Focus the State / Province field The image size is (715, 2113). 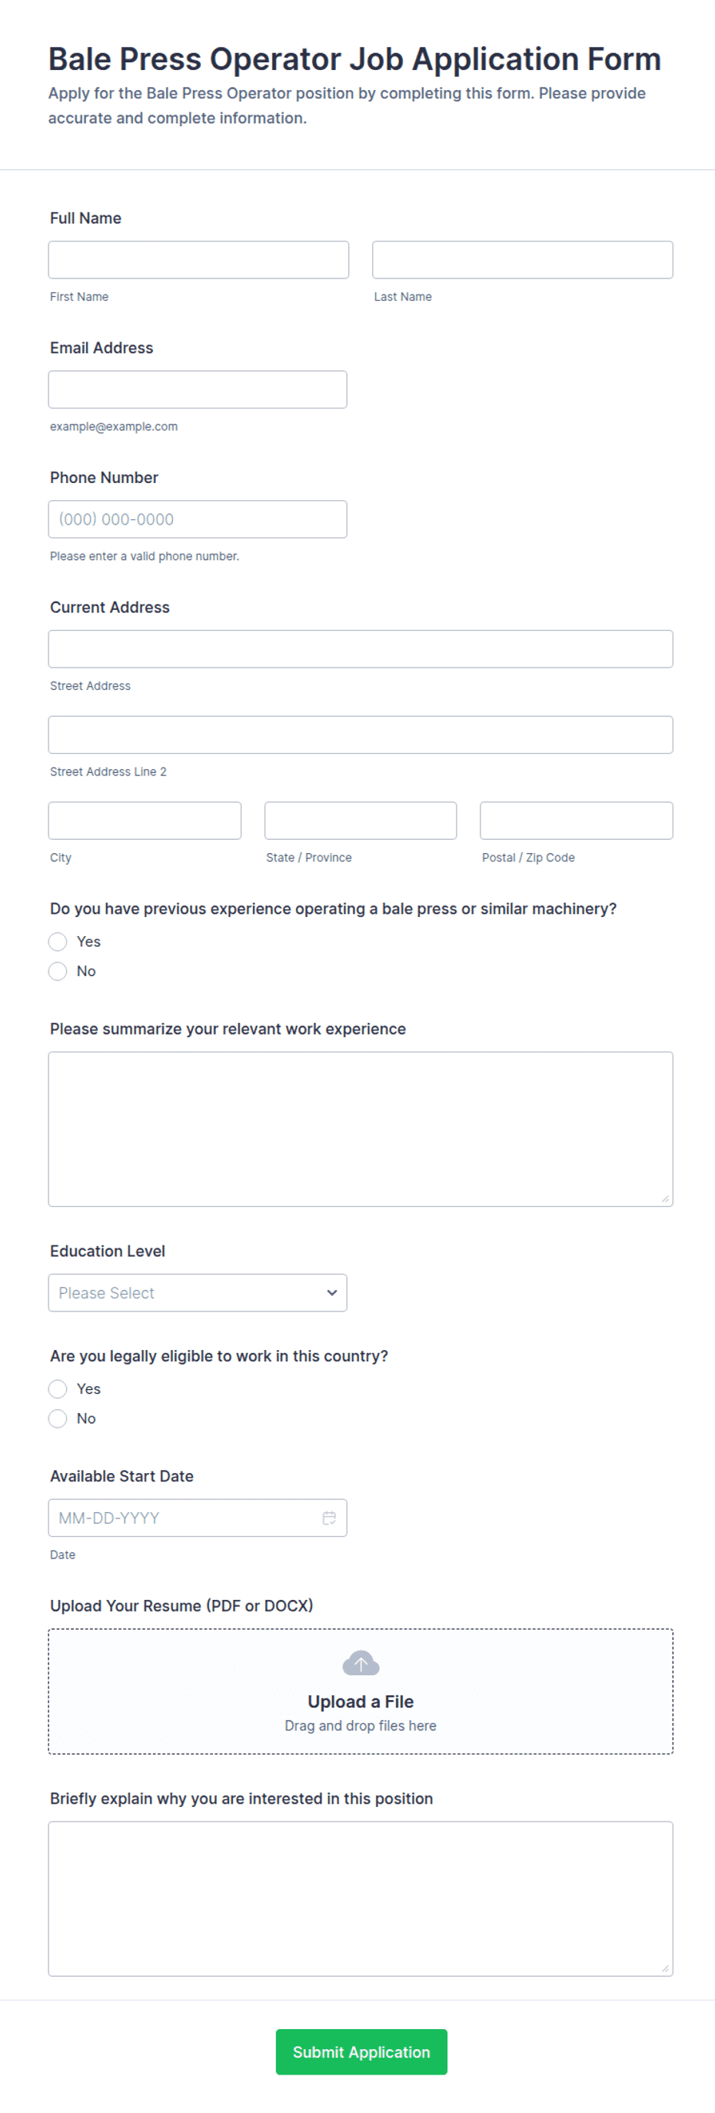pyautogui.click(x=361, y=820)
